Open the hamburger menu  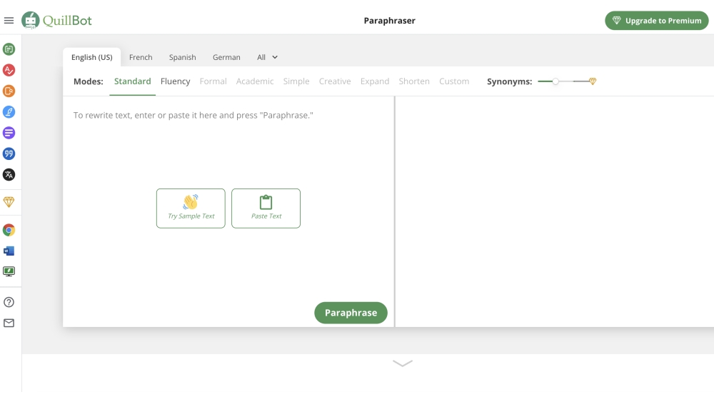click(9, 21)
